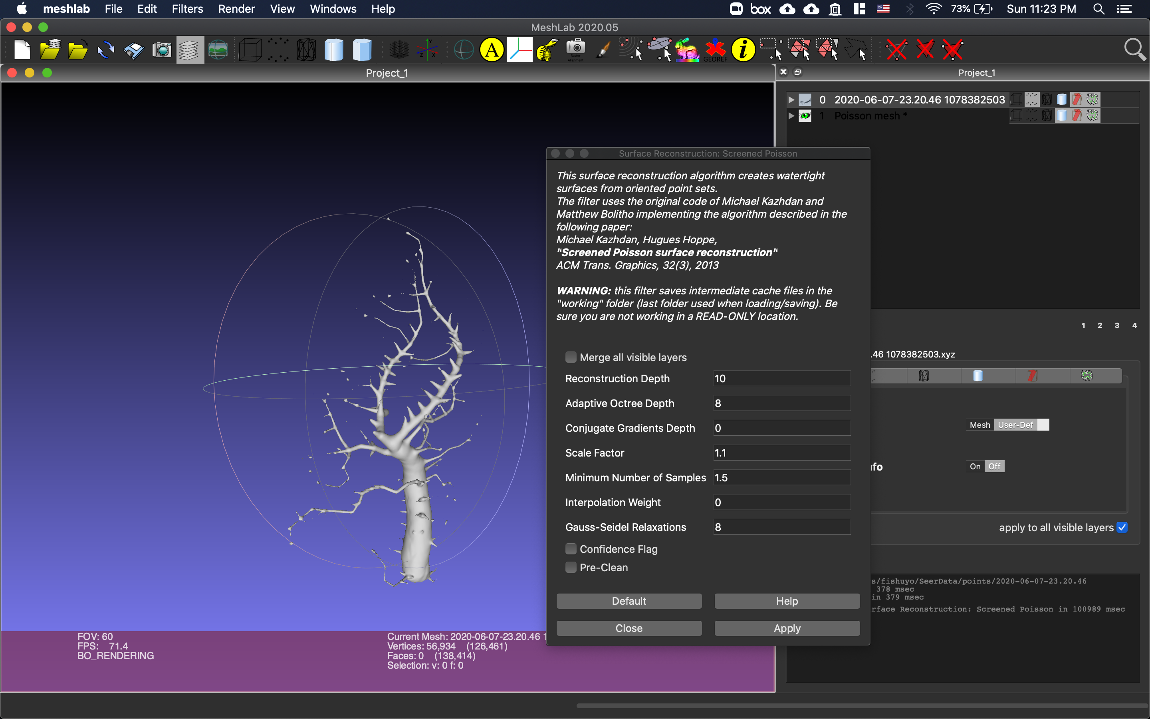1150x719 pixels.
Task: Click Delete Selected Faces red X icon
Action: [925, 50]
